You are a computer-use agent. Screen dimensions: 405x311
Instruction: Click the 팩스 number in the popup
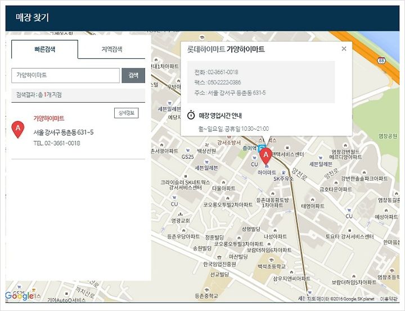pos(224,83)
